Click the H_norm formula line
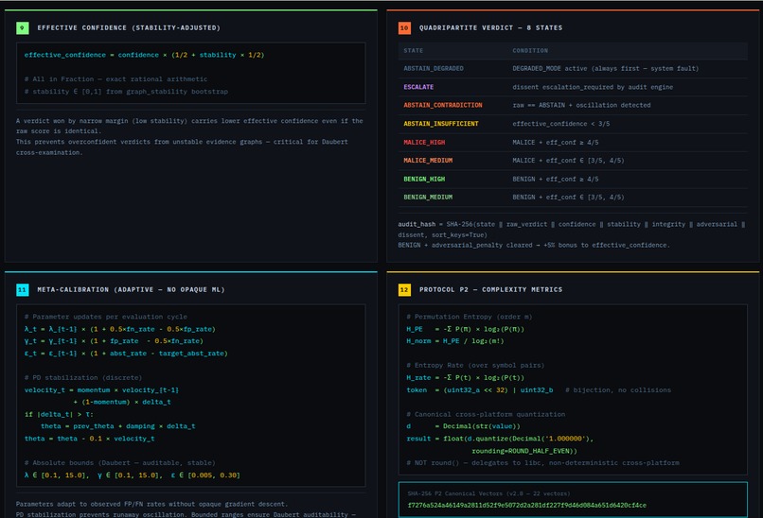 (x=455, y=341)
